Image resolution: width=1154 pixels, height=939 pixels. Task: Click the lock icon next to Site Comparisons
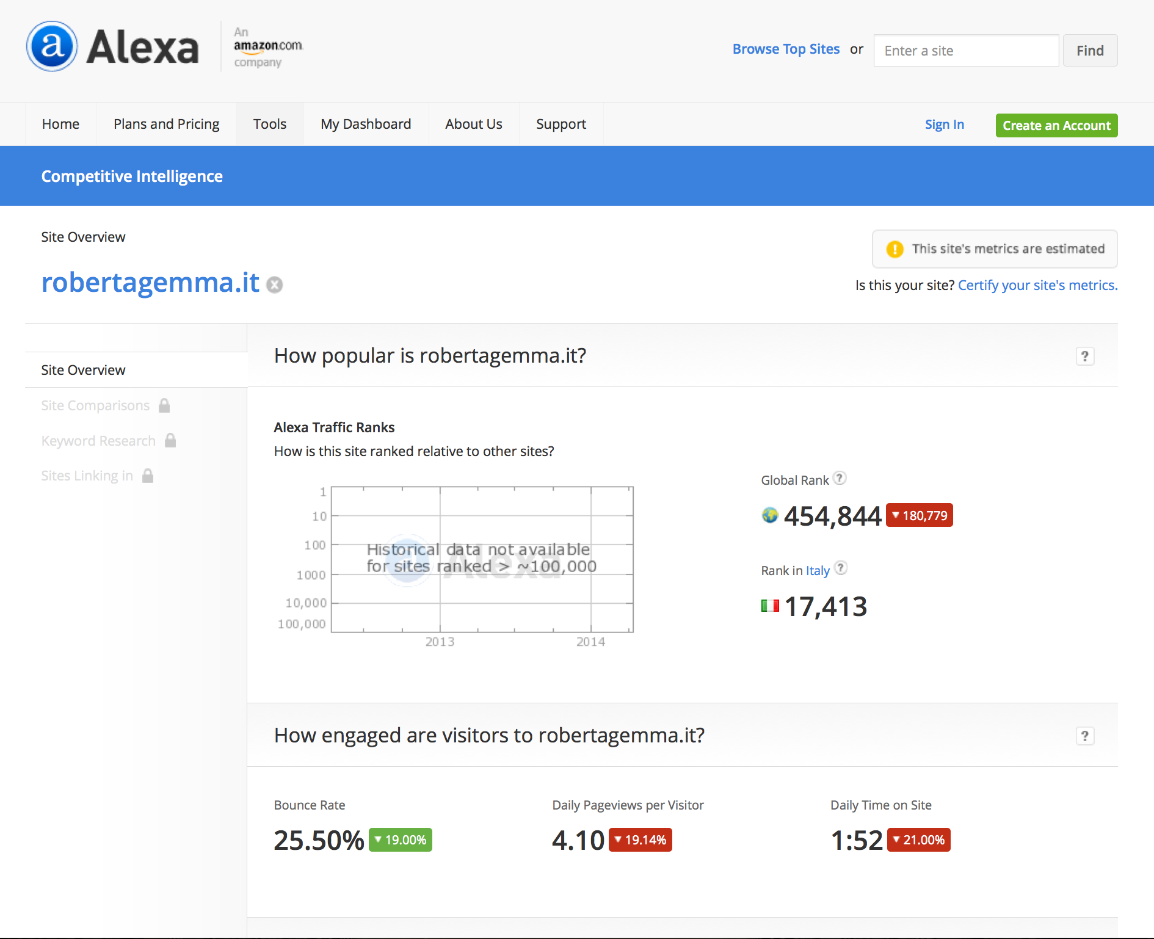(164, 405)
